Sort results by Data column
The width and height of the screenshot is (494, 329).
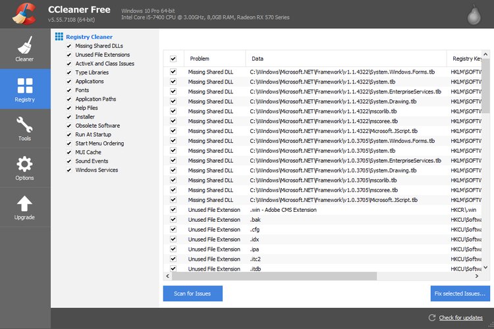346,59
